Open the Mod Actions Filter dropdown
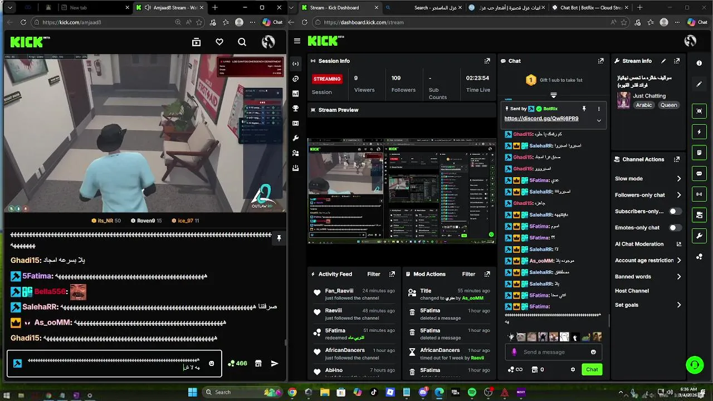This screenshot has height=401, width=713. tap(469, 274)
